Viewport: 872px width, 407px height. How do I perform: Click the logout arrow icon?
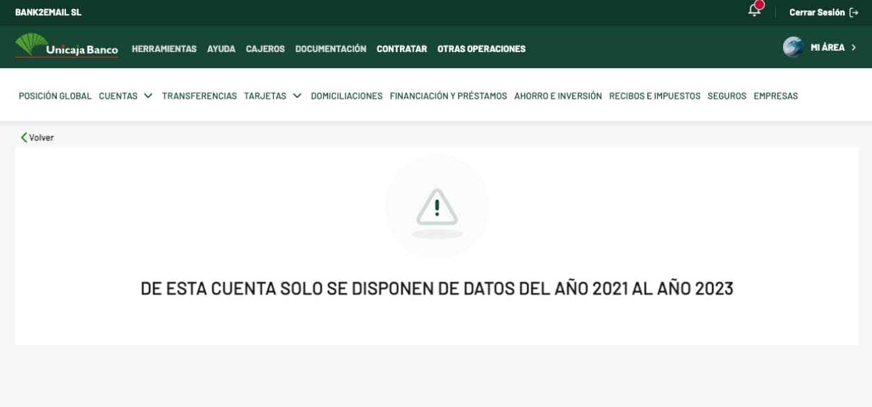point(854,13)
